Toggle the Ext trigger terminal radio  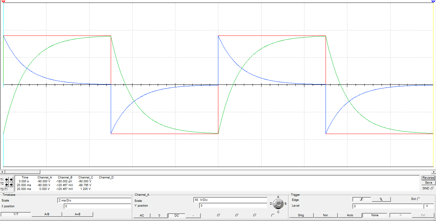[419, 199]
